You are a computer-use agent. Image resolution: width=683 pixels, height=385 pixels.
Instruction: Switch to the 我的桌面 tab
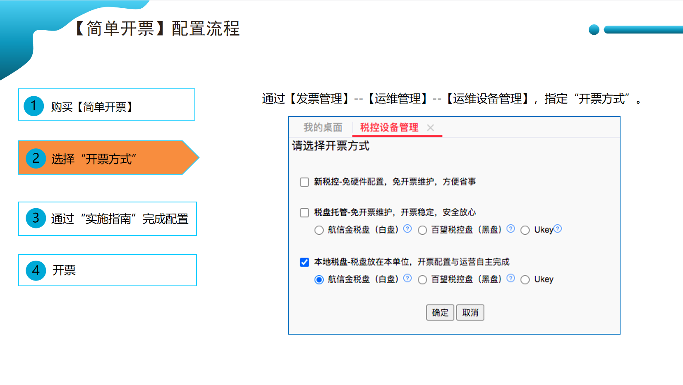[323, 127]
